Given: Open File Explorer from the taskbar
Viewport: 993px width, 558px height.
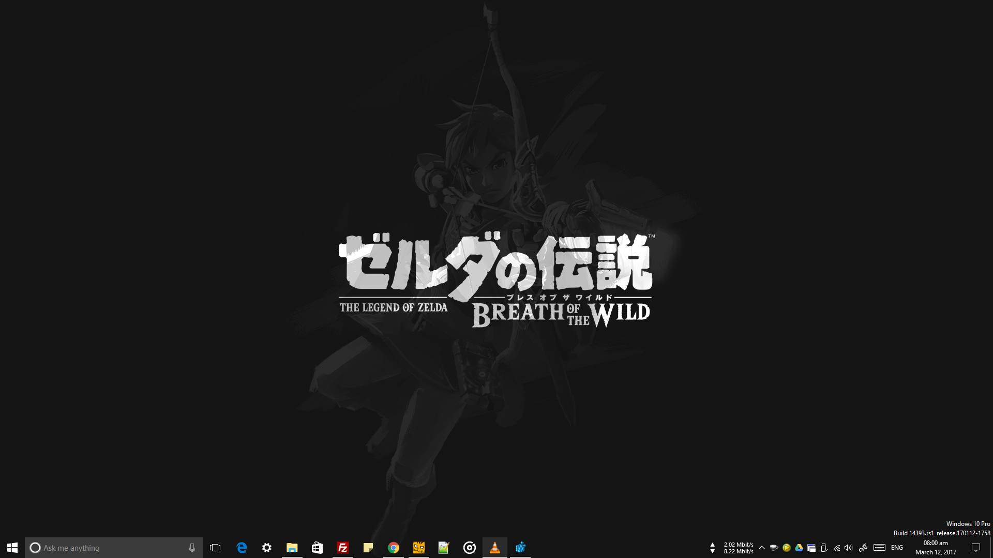Looking at the screenshot, I should coord(292,548).
